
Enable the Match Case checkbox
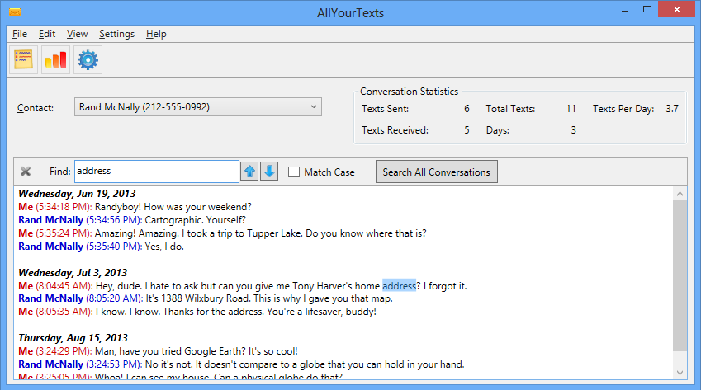point(294,172)
